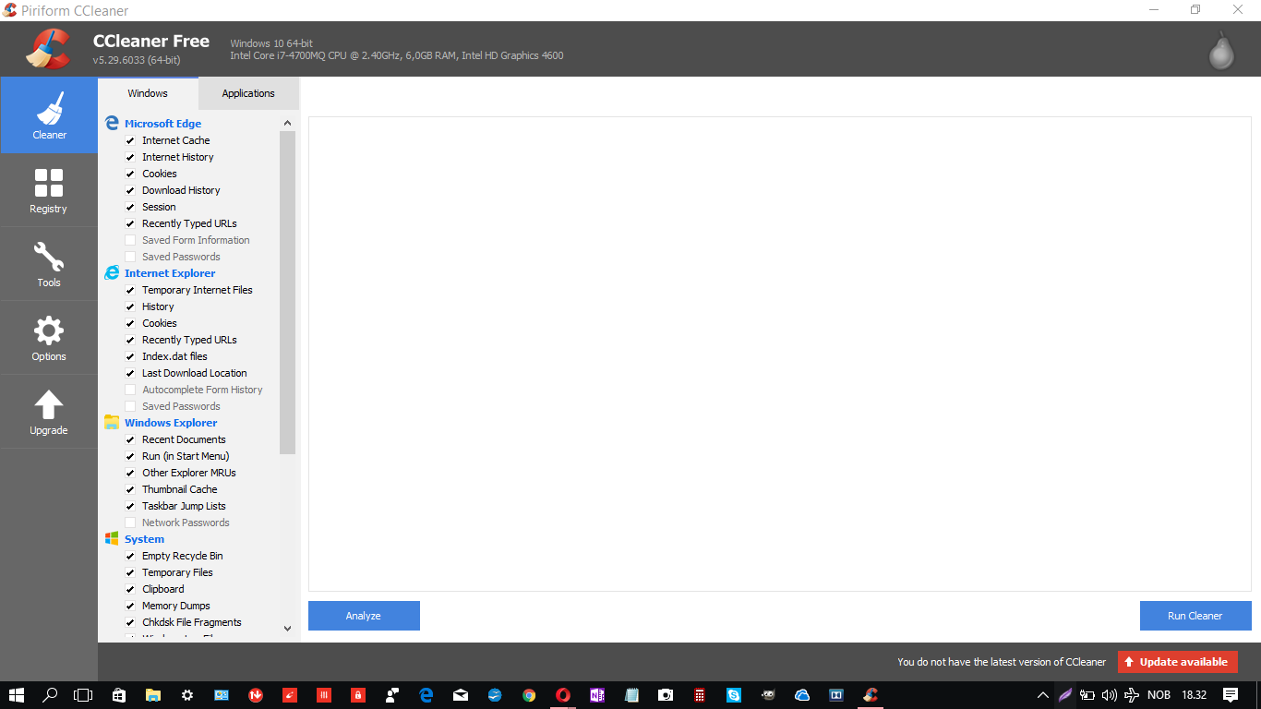
Task: Open the taskbar action center notifications
Action: tap(1231, 695)
